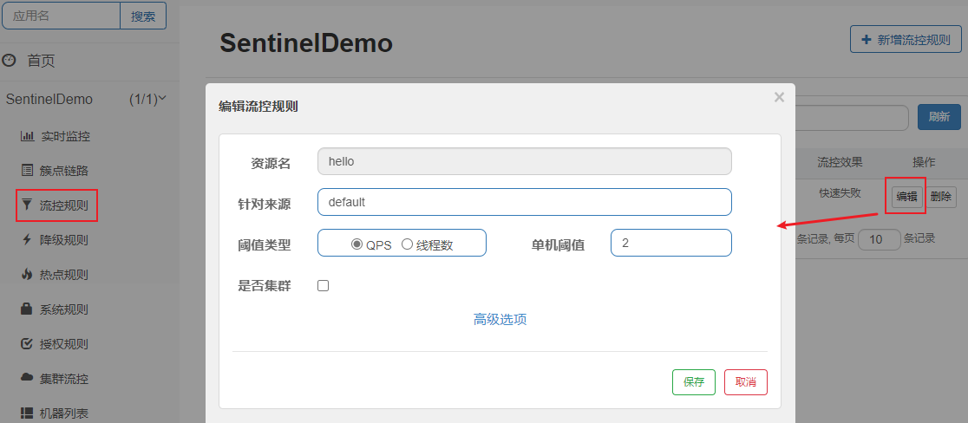This screenshot has height=423, width=968.
Task: Click the dashboard icon beside 首页
Action: click(9, 61)
